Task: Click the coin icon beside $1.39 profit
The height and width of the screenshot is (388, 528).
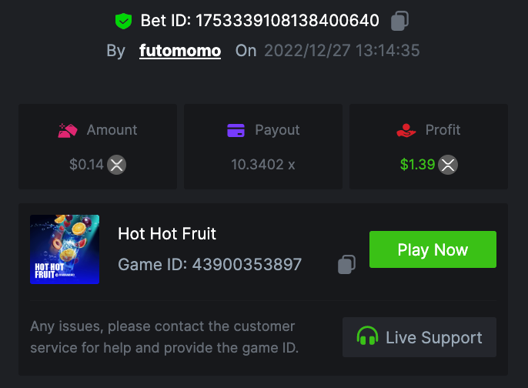Action: 448,164
